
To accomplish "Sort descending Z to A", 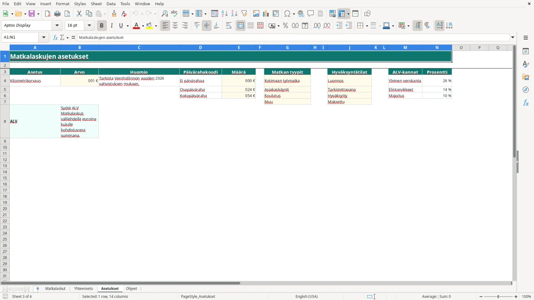I will coord(235,14).
